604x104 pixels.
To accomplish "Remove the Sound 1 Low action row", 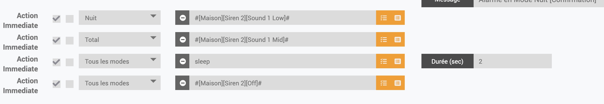I will pos(182,18).
